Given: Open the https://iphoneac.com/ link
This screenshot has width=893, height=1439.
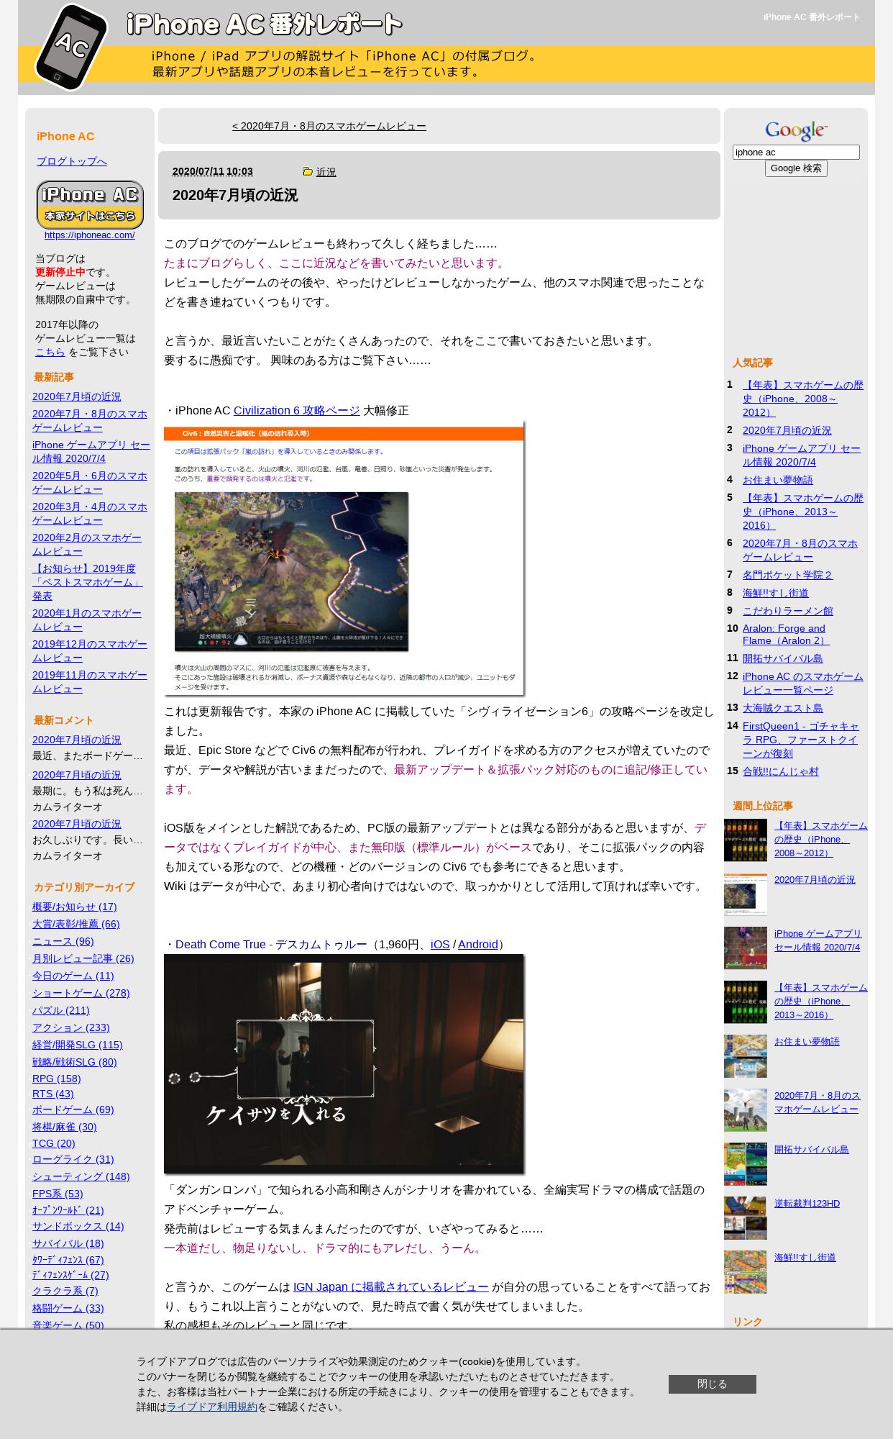Looking at the screenshot, I should (89, 235).
